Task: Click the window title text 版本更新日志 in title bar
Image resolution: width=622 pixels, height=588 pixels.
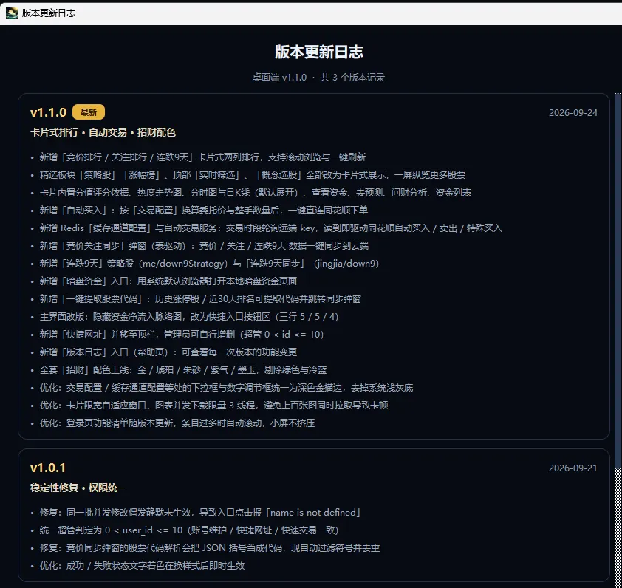Action: [x=49, y=13]
